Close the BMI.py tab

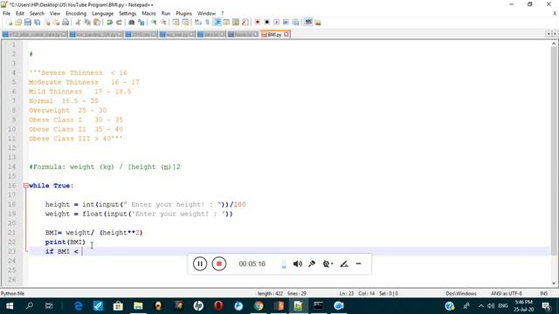pyautogui.click(x=286, y=35)
